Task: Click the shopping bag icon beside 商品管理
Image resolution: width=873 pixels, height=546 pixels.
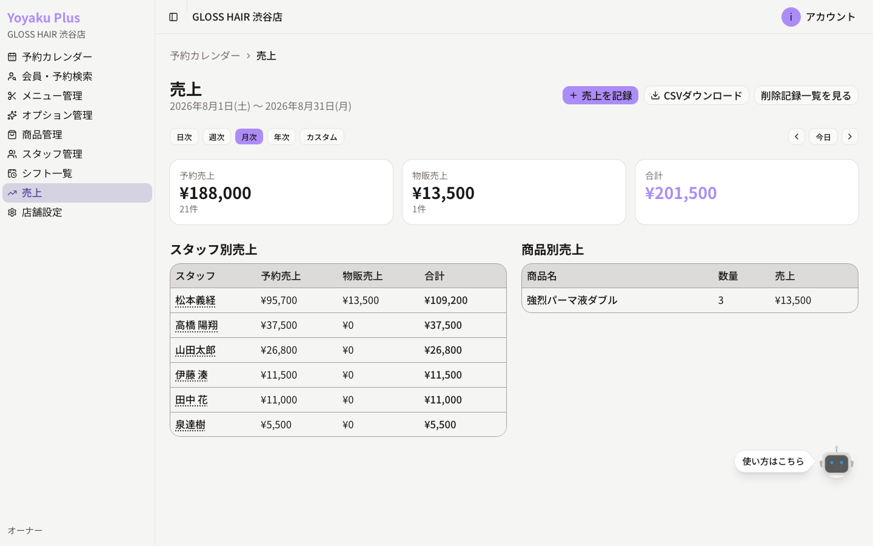Action: [12, 135]
